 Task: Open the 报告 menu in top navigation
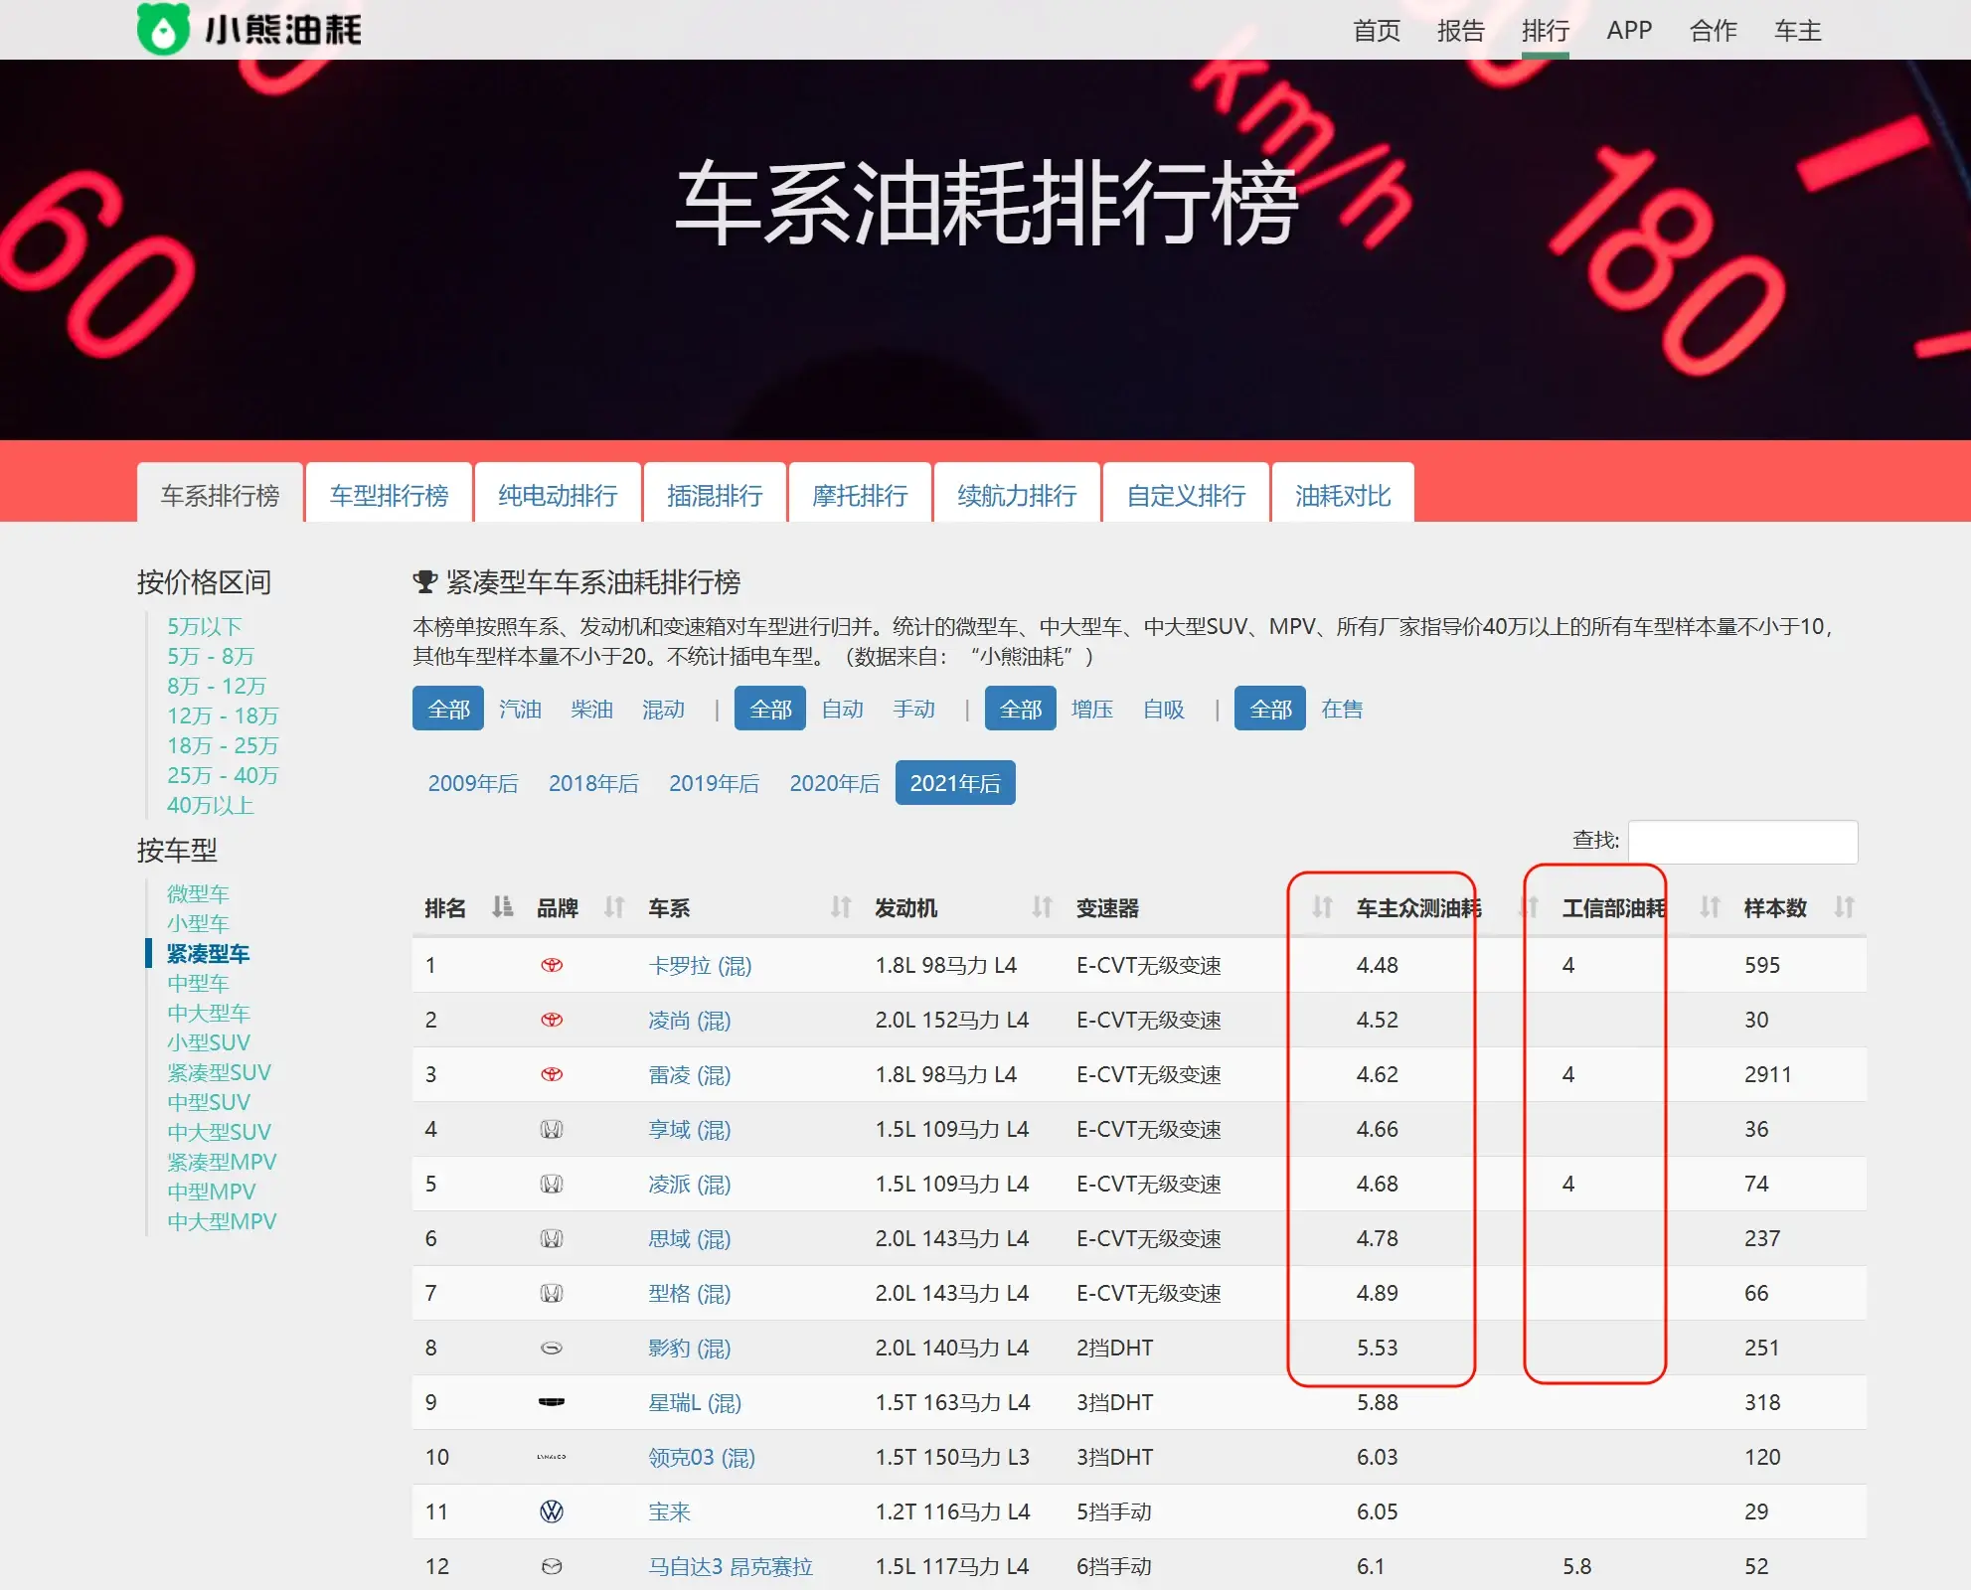click(1459, 30)
